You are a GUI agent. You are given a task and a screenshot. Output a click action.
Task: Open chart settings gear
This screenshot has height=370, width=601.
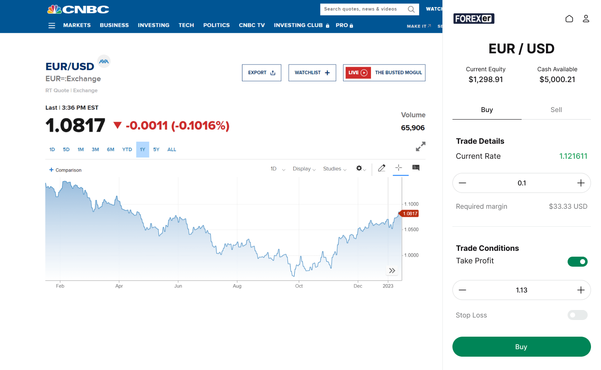359,168
